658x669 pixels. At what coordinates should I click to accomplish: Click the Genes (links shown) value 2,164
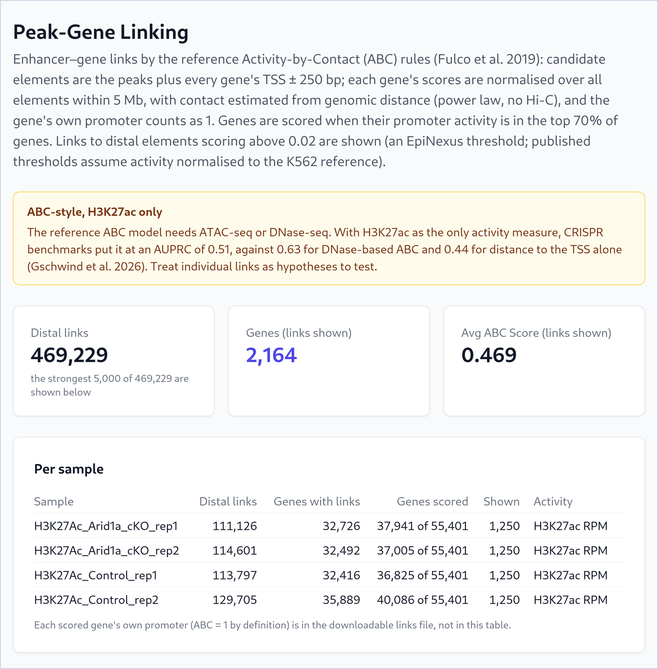(x=271, y=355)
